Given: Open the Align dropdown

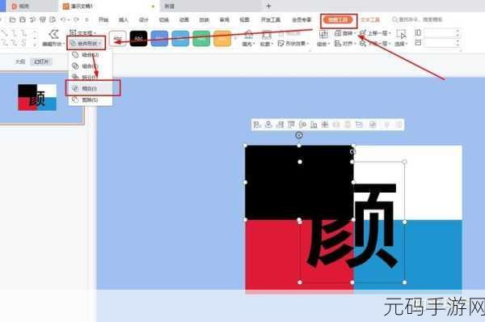Looking at the screenshot, I should [345, 44].
